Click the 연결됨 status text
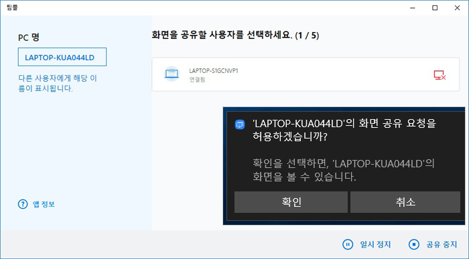This screenshot has width=469, height=259. tap(197, 80)
